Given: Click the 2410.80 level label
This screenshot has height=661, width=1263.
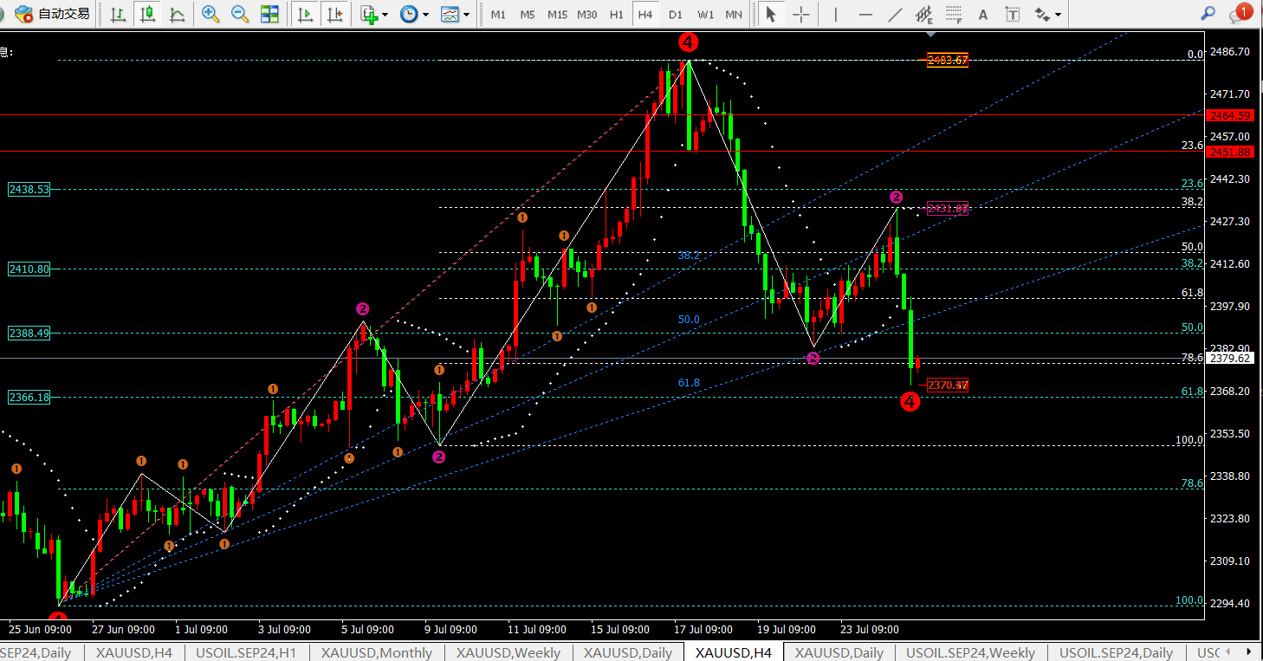Looking at the screenshot, I should tap(29, 269).
